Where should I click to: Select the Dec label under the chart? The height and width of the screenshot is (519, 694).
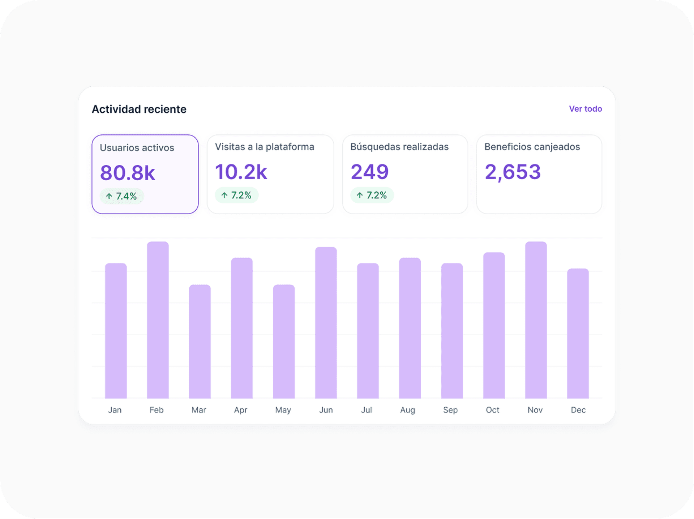[578, 409]
